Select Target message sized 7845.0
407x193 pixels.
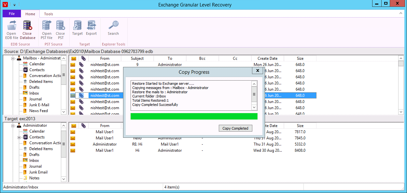pos(193,138)
